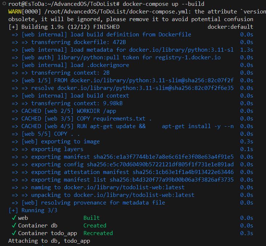This screenshot has height=246, width=266.
Task: Click the circle decoration icon before the prompt
Action: pyautogui.click(x=4, y=3)
